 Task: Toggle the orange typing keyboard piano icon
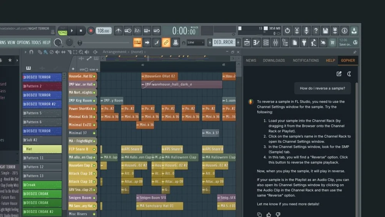click(137, 42)
